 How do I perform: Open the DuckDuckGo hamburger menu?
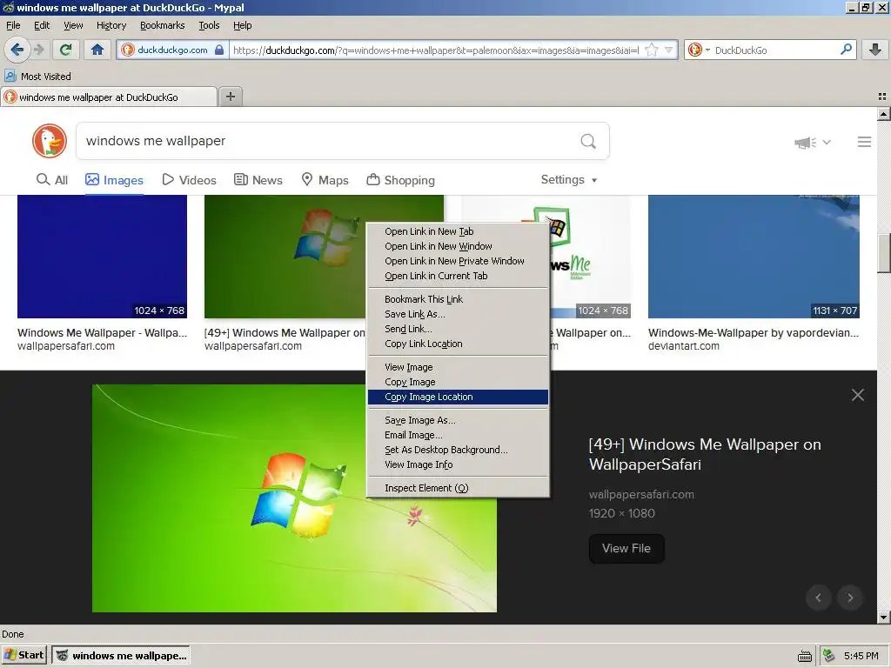pos(864,142)
